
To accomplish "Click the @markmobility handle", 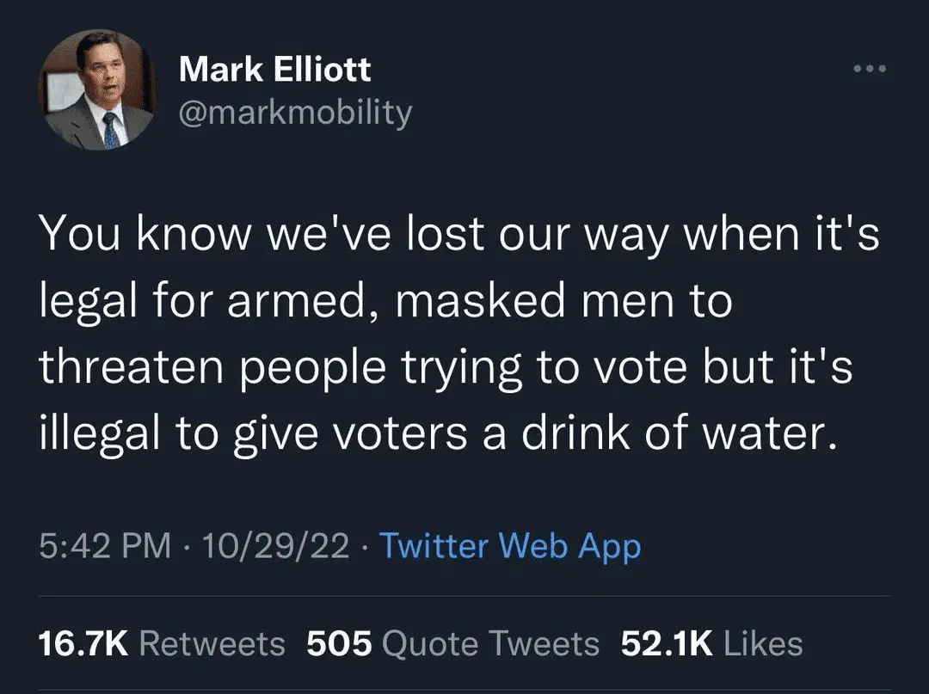I will click(x=295, y=112).
